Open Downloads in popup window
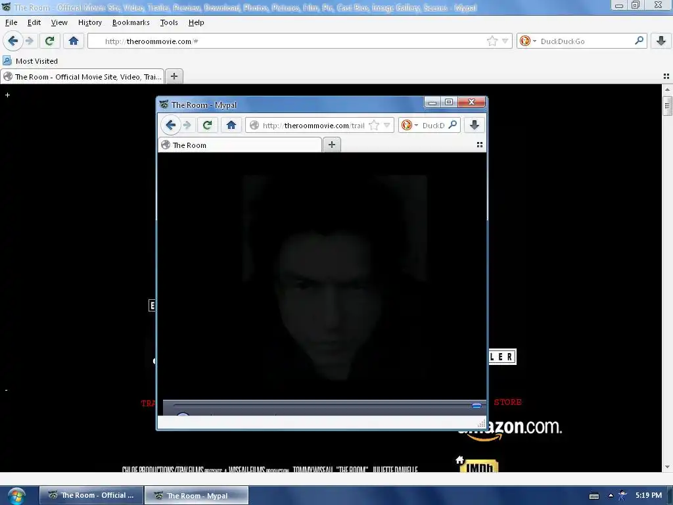 (475, 125)
